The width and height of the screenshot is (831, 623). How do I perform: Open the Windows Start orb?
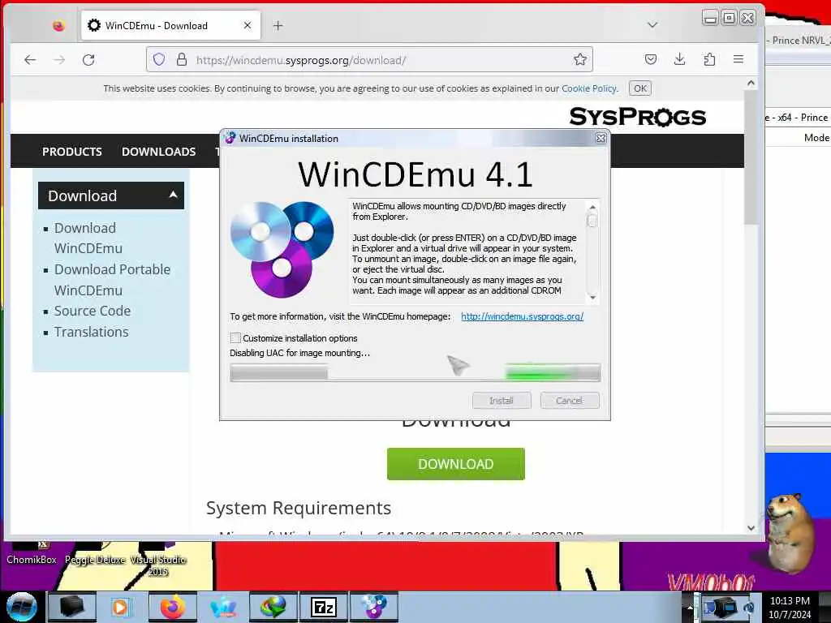(22, 607)
